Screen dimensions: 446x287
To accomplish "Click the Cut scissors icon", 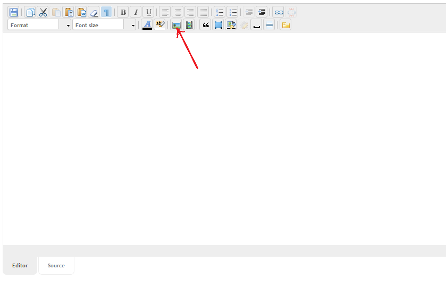I will [x=43, y=12].
